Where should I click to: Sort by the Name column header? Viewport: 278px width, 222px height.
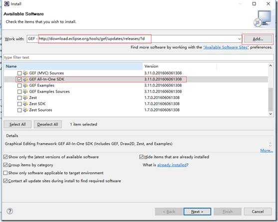pos(73,66)
